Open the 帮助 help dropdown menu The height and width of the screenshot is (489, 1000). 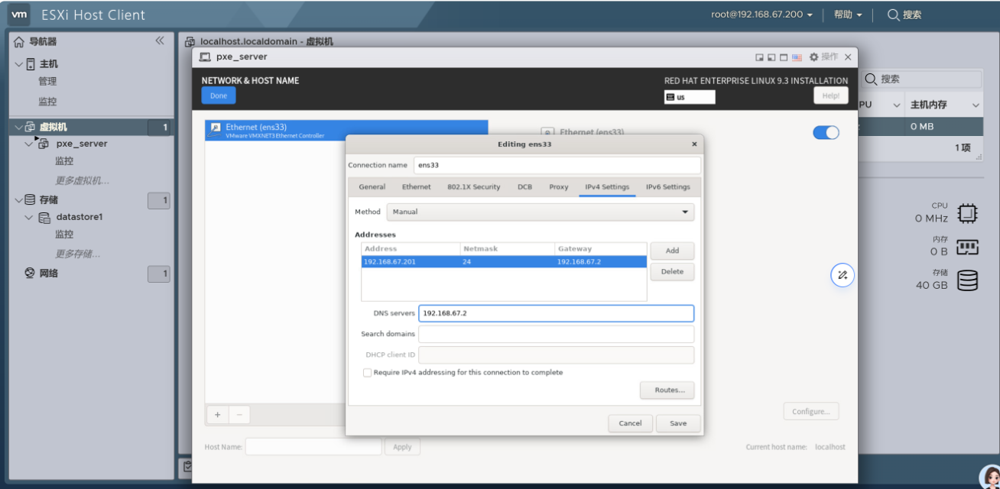[x=848, y=15]
